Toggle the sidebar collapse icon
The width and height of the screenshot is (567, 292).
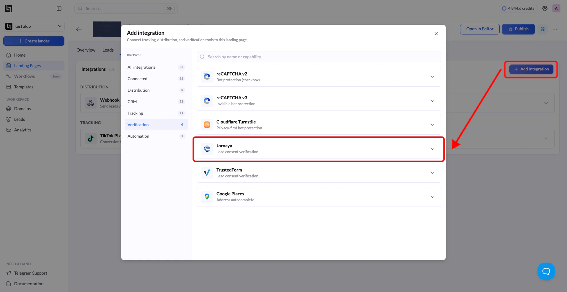pyautogui.click(x=59, y=9)
